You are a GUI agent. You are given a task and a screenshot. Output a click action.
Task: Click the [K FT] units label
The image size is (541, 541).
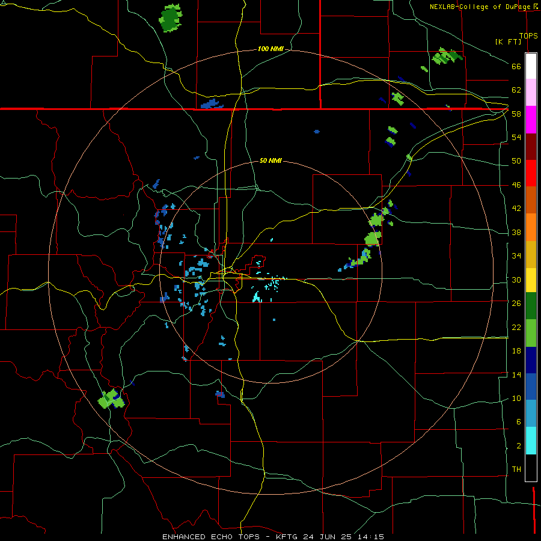coord(508,41)
